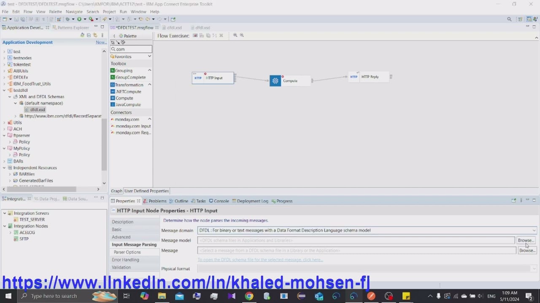
Task: Open File Explorer from the taskbar
Action: (x=162, y=296)
